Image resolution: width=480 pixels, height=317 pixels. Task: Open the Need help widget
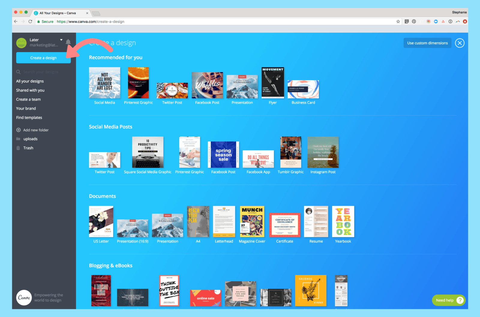pos(448,300)
